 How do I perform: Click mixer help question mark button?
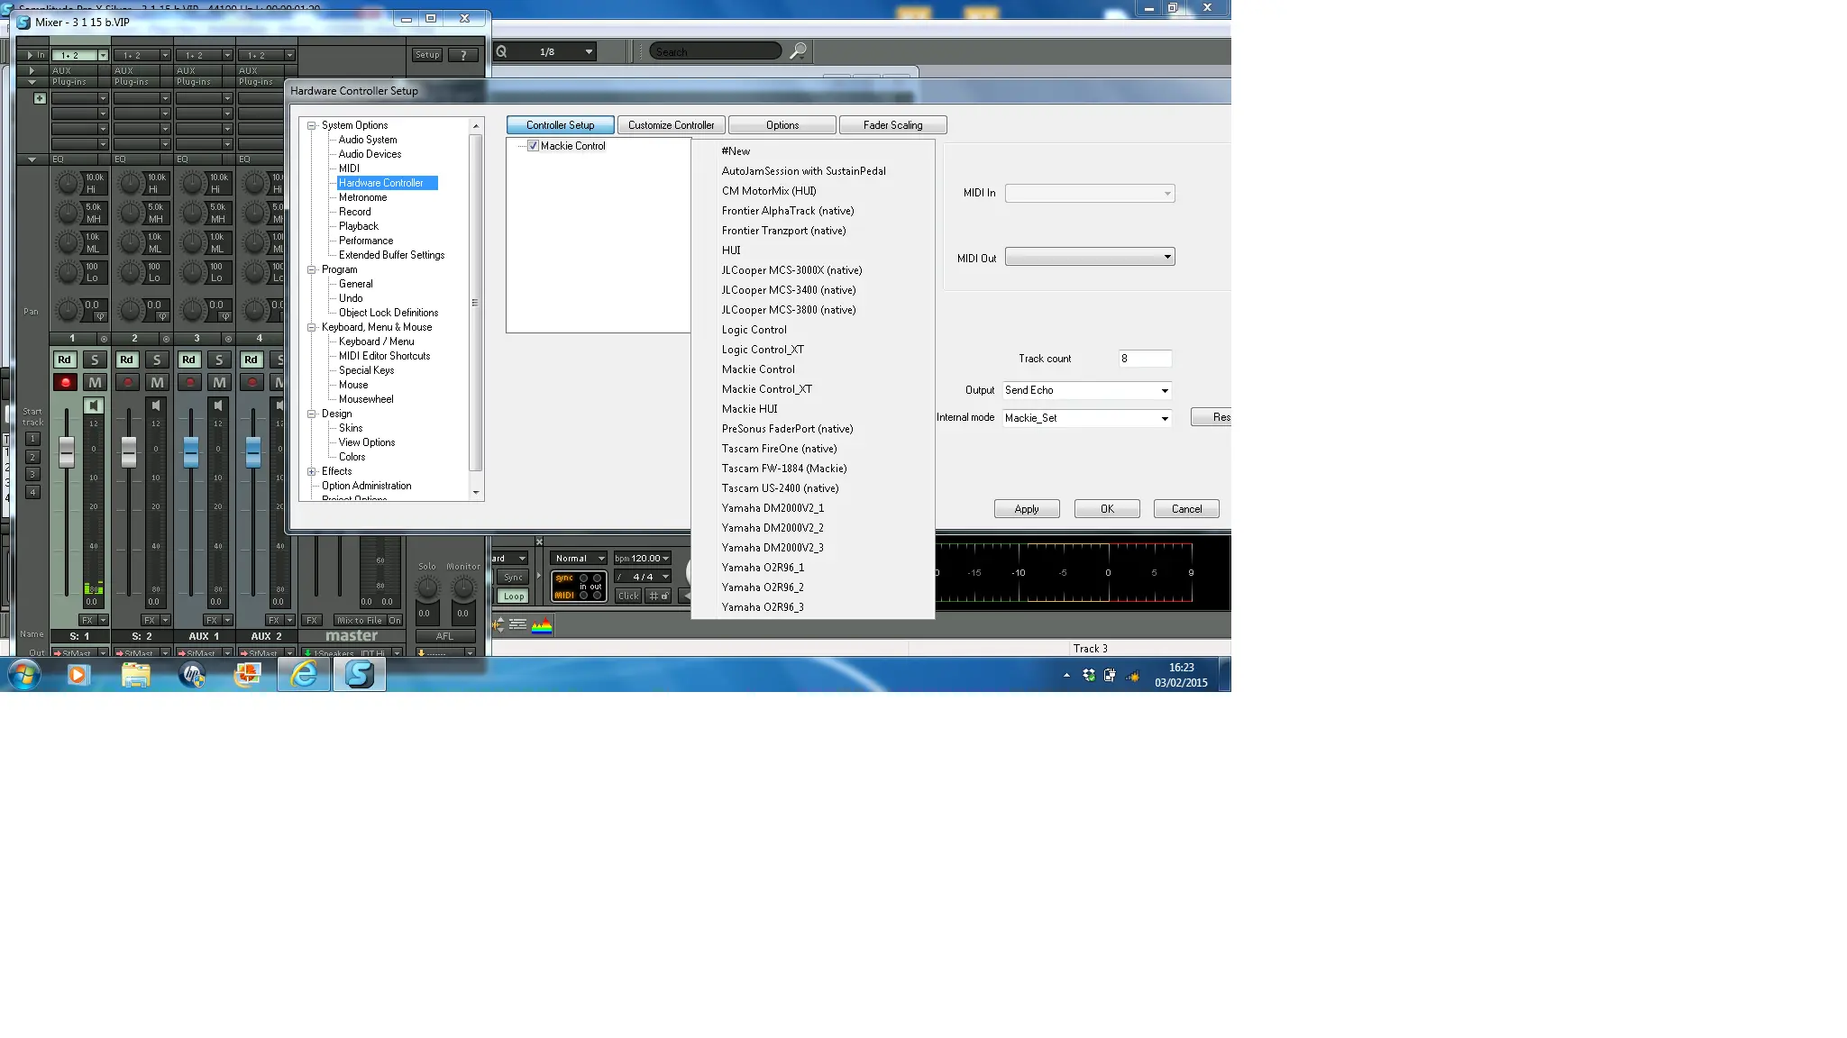point(463,55)
